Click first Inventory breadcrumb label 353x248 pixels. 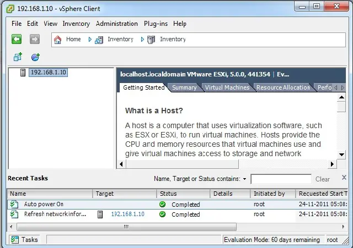click(120, 39)
